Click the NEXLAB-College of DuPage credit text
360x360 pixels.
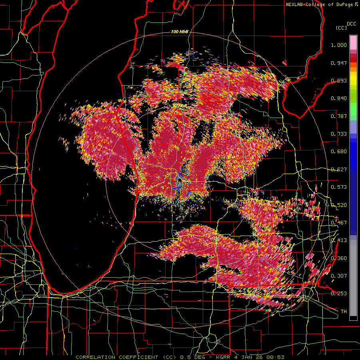pyautogui.click(x=320, y=4)
